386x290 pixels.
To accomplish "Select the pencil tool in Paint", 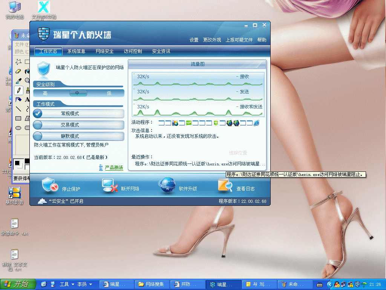I will (x=18, y=90).
